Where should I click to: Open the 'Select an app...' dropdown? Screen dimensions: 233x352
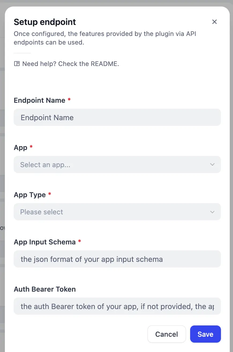pyautogui.click(x=117, y=165)
